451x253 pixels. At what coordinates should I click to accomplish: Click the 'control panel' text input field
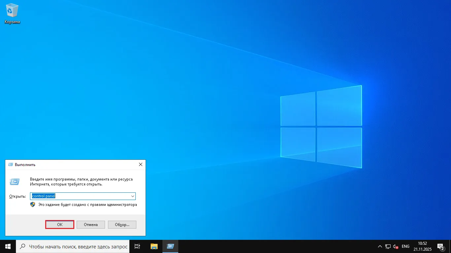(x=79, y=196)
